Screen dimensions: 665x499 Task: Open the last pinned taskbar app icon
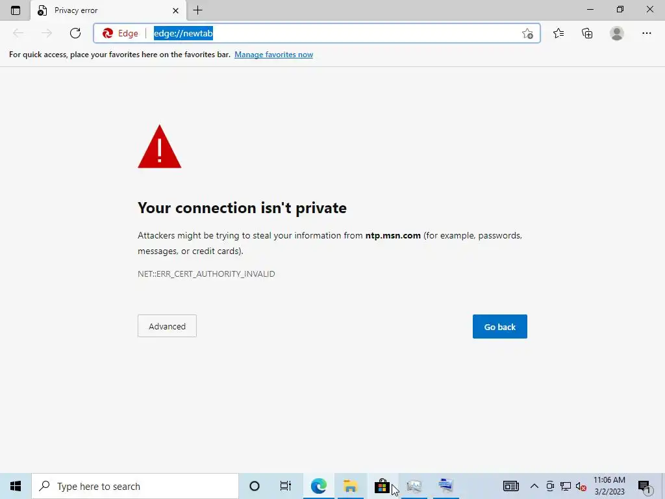coord(446,486)
